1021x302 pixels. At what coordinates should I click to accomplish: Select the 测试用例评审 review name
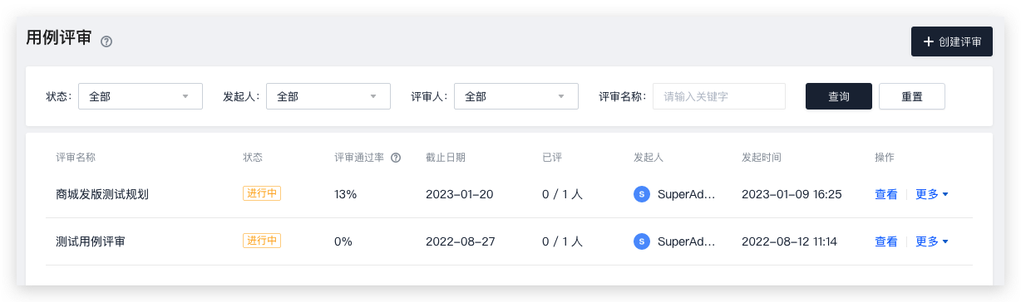pyautogui.click(x=91, y=241)
